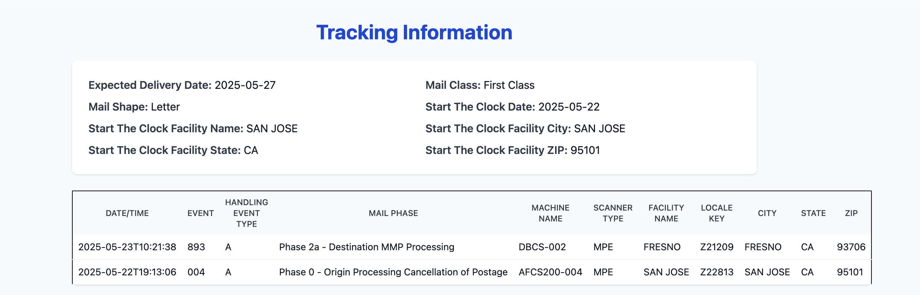Click the HANDLING EVENT TYPE column header
Viewport: 920px width, 295px height.
click(246, 213)
